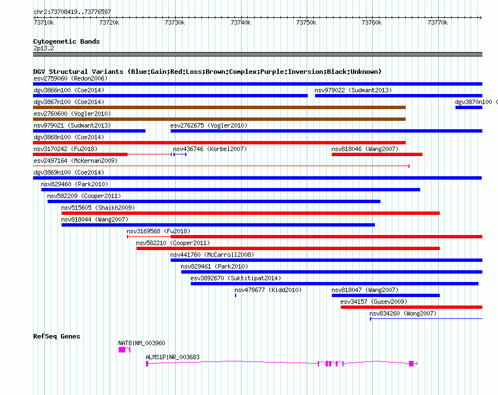This screenshot has height=395, width=498.
Task: Open the nsv582209 (Cooper2011) variant label
Action: coord(84,196)
